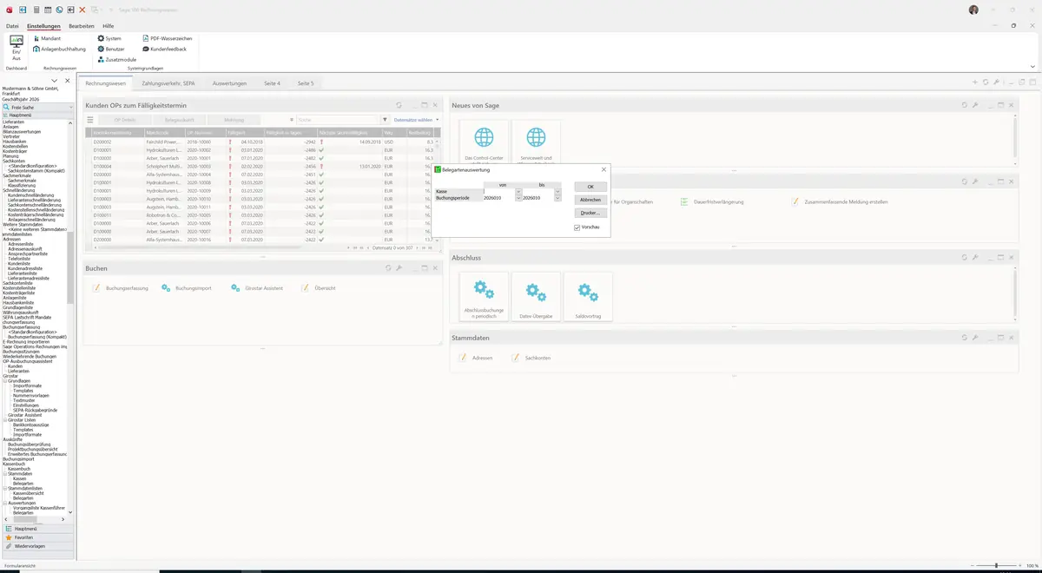Viewport: 1042px width, 573px height.
Task: Select Kassenübersicht in the navigation tree
Action: pos(30,493)
